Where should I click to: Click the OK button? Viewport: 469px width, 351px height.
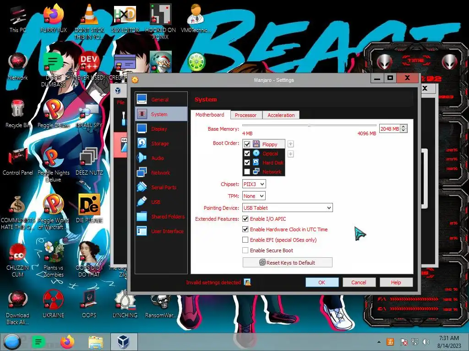pos(322,282)
